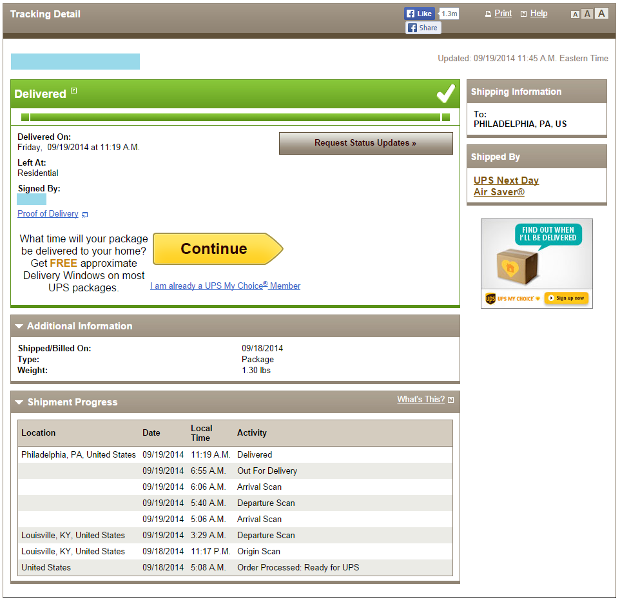Click the yellow Continue button
The height and width of the screenshot is (602, 620).
[218, 249]
